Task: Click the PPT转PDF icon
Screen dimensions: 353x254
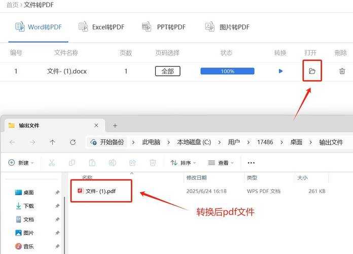Action: 147,26
